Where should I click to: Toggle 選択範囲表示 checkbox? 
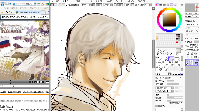point(67,5)
